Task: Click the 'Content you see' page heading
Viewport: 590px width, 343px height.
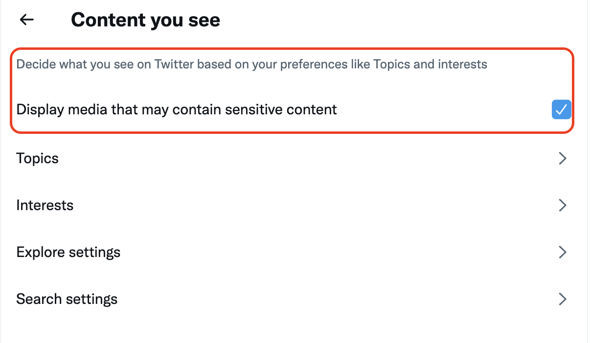Action: click(146, 20)
